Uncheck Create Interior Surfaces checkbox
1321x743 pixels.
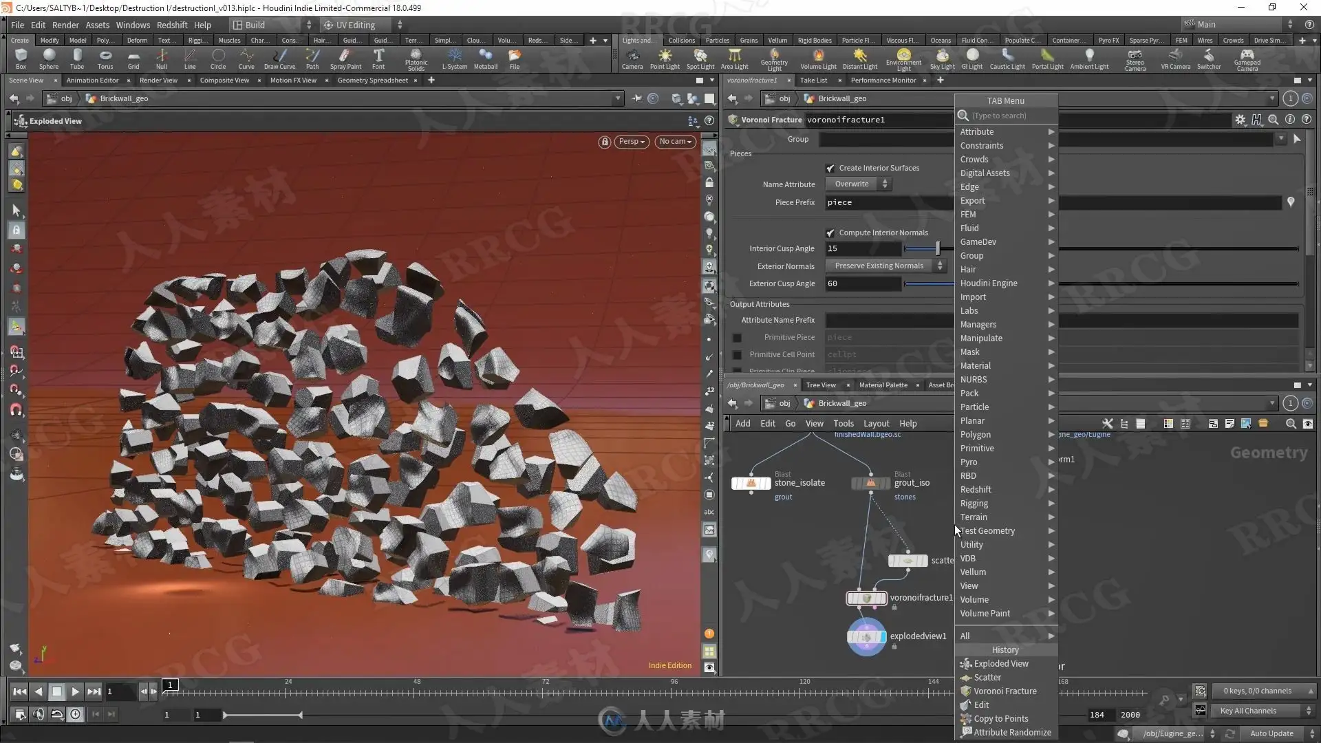830,168
